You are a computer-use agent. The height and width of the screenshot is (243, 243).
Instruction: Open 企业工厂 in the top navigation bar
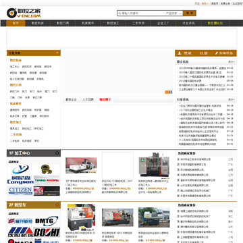(163, 23)
